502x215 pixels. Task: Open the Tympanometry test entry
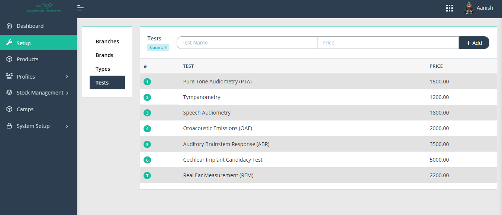202,97
